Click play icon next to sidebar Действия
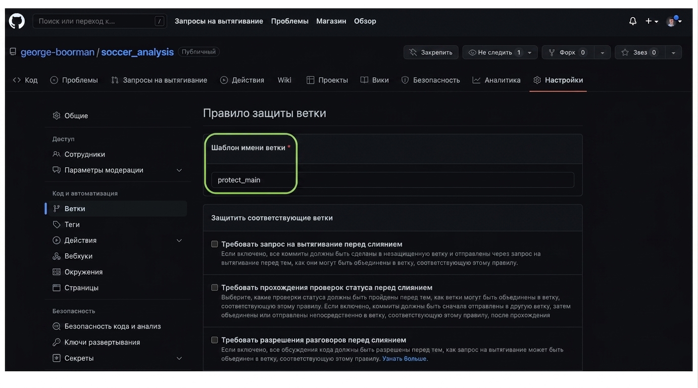 pyautogui.click(x=57, y=240)
